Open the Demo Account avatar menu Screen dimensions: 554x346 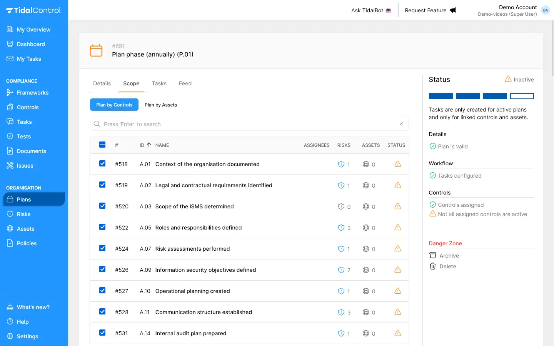point(545,10)
